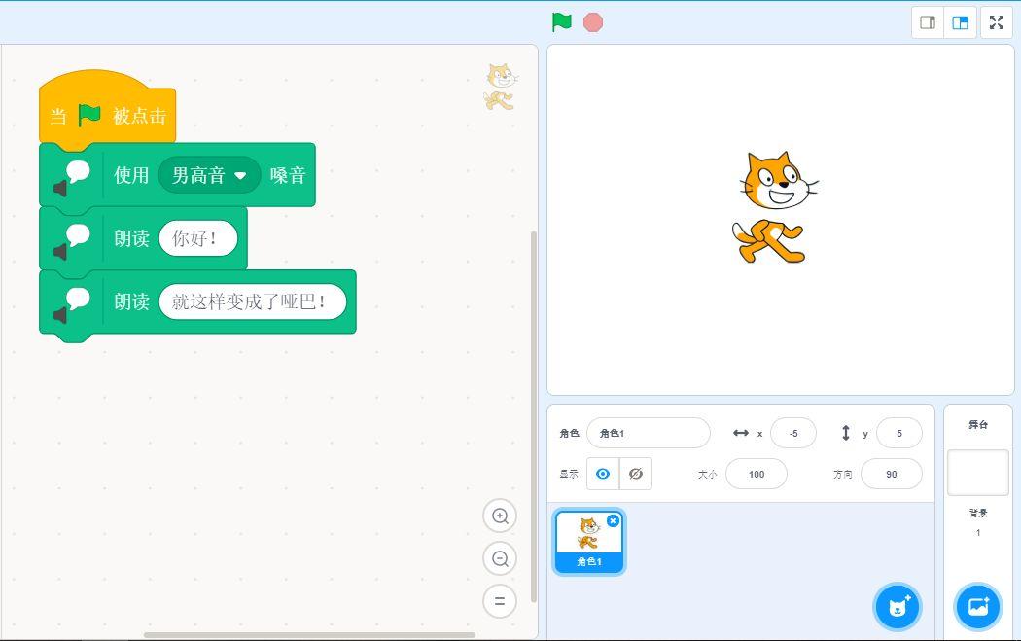Click the 就这样变成了哑巴! text input

coord(253,302)
